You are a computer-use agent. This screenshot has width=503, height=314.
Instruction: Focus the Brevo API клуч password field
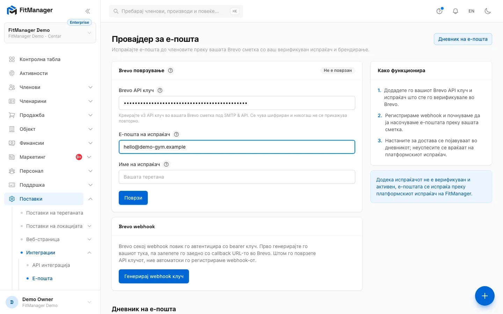pos(237,103)
